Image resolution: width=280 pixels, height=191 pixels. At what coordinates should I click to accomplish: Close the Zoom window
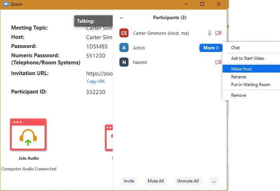pyautogui.click(x=218, y=4)
